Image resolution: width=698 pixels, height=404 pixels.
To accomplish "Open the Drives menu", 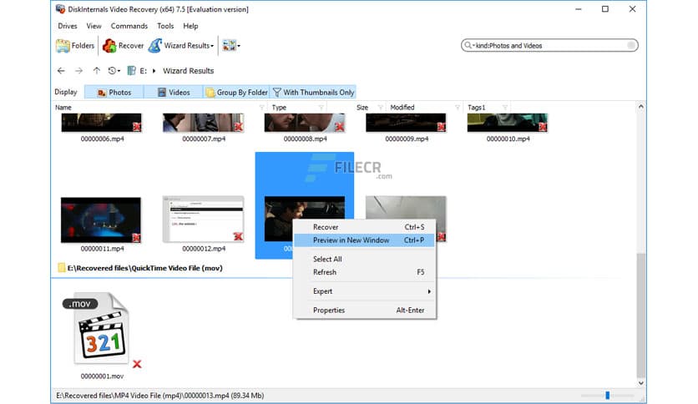I will (68, 26).
